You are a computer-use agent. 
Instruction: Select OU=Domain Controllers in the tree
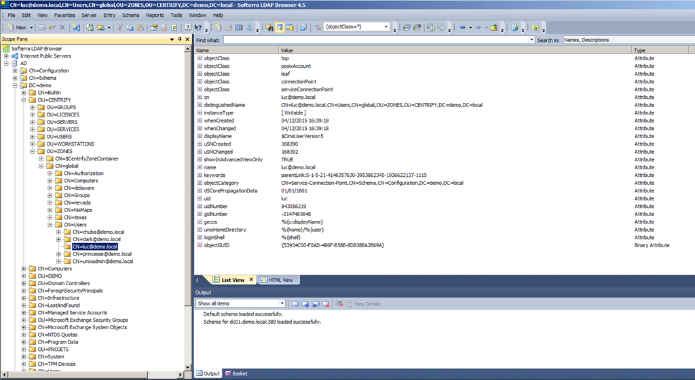coord(63,284)
